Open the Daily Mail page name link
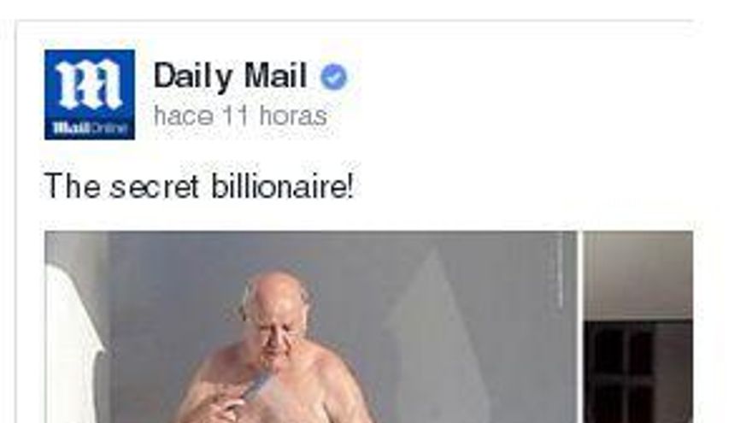 [x=230, y=76]
